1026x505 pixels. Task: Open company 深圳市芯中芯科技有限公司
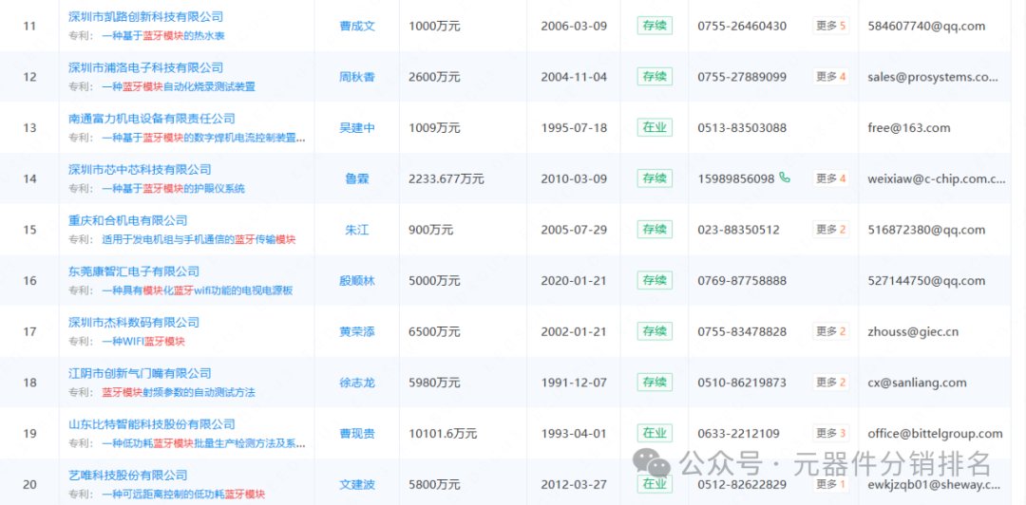[x=140, y=169]
